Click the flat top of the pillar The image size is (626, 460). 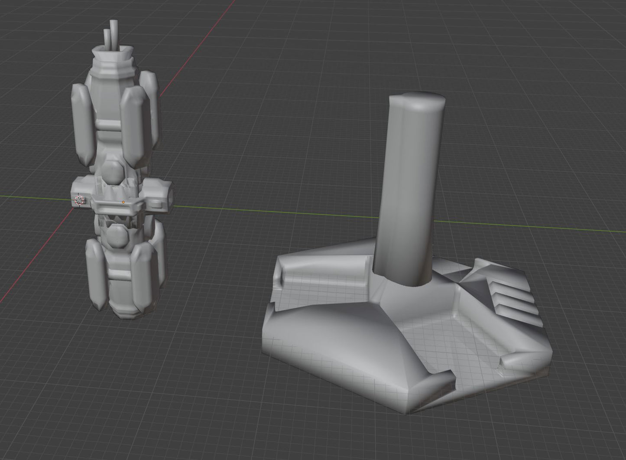(x=417, y=100)
